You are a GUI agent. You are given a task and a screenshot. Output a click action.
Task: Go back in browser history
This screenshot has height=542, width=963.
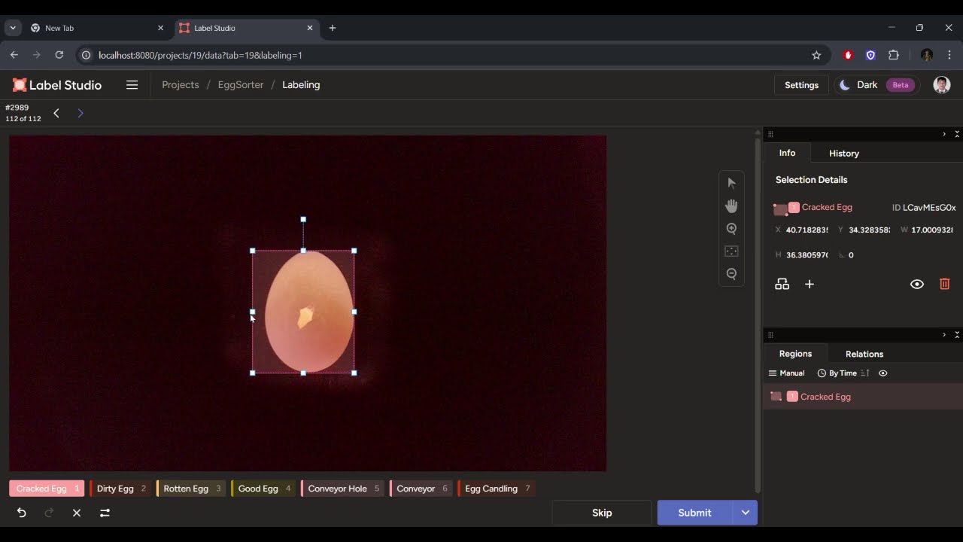14,55
